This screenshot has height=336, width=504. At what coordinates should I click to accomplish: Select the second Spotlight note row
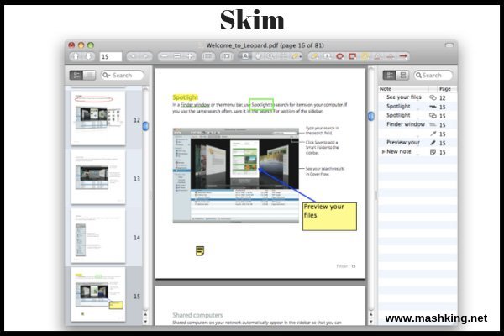417,115
